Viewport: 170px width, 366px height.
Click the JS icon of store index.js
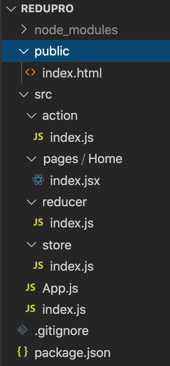(x=38, y=265)
